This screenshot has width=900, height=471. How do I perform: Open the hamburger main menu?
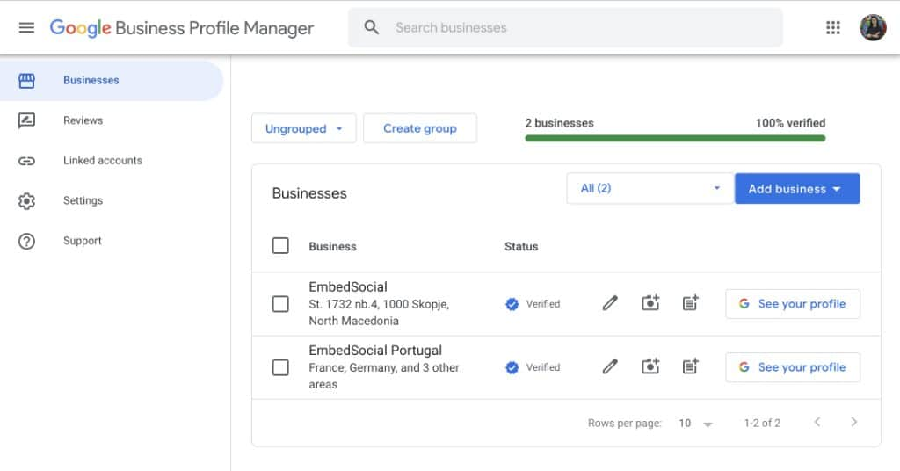click(x=26, y=27)
